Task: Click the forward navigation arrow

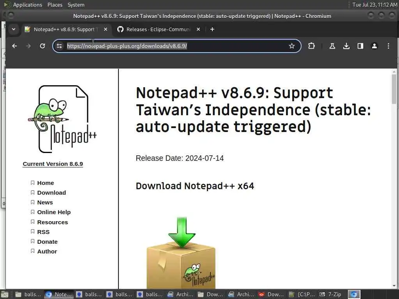Action: click(x=28, y=46)
